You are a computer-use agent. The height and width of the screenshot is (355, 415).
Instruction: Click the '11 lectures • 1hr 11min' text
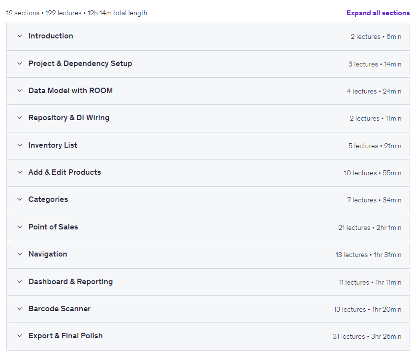click(x=370, y=282)
